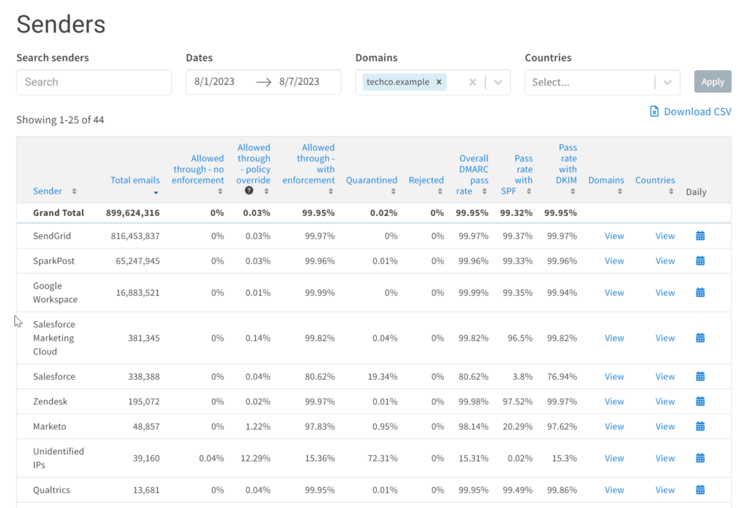This screenshot has height=508, width=742.
Task: Apply the selected filters
Action: [713, 81]
